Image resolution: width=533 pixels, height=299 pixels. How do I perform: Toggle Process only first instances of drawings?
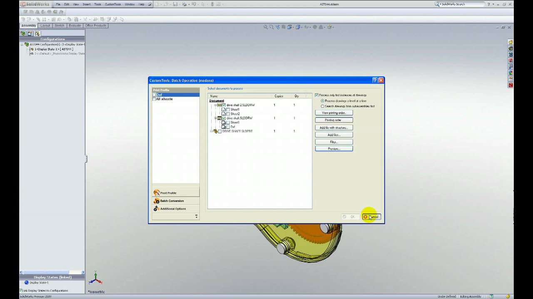[316, 95]
